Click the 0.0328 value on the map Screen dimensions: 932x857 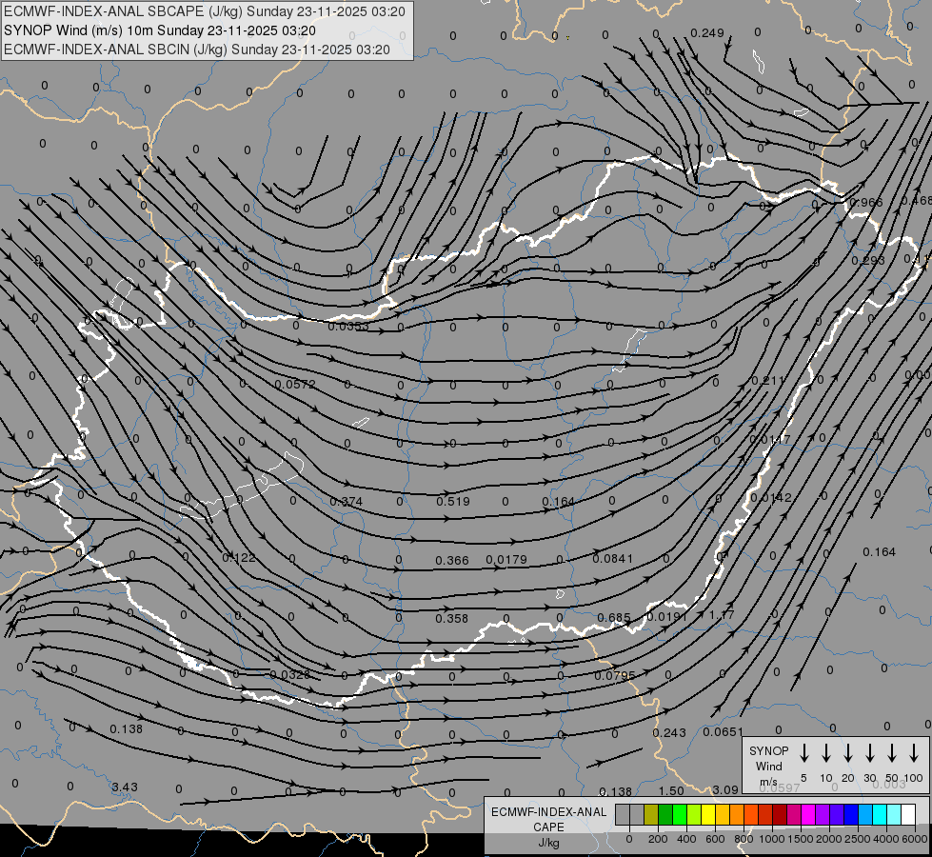[x=290, y=674]
